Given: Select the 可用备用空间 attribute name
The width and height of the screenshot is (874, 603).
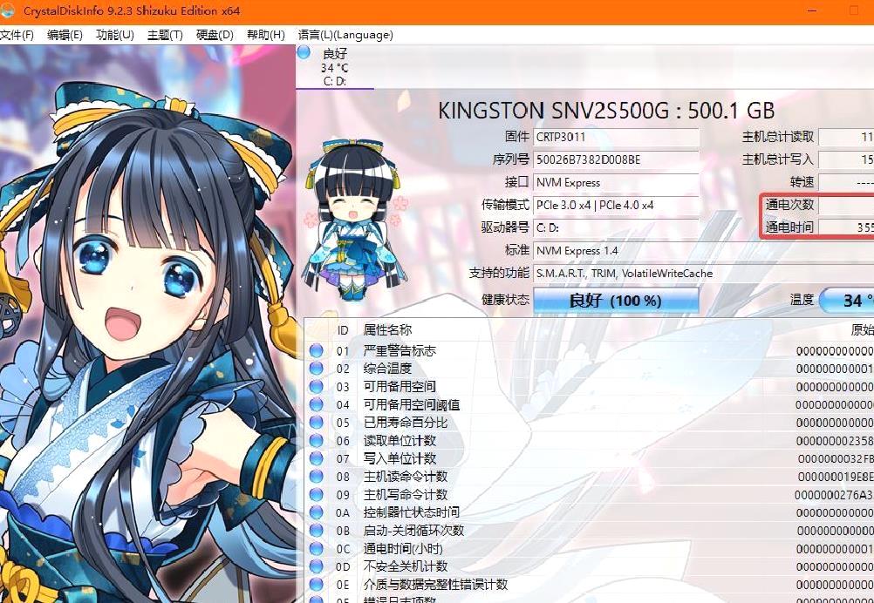Looking at the screenshot, I should click(399, 386).
